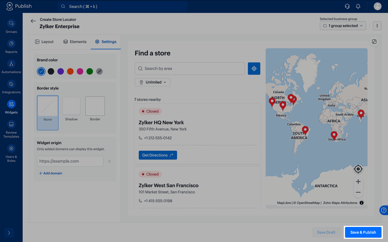Click Save & Publish
Image resolution: width=388 pixels, height=242 pixels.
click(363, 232)
